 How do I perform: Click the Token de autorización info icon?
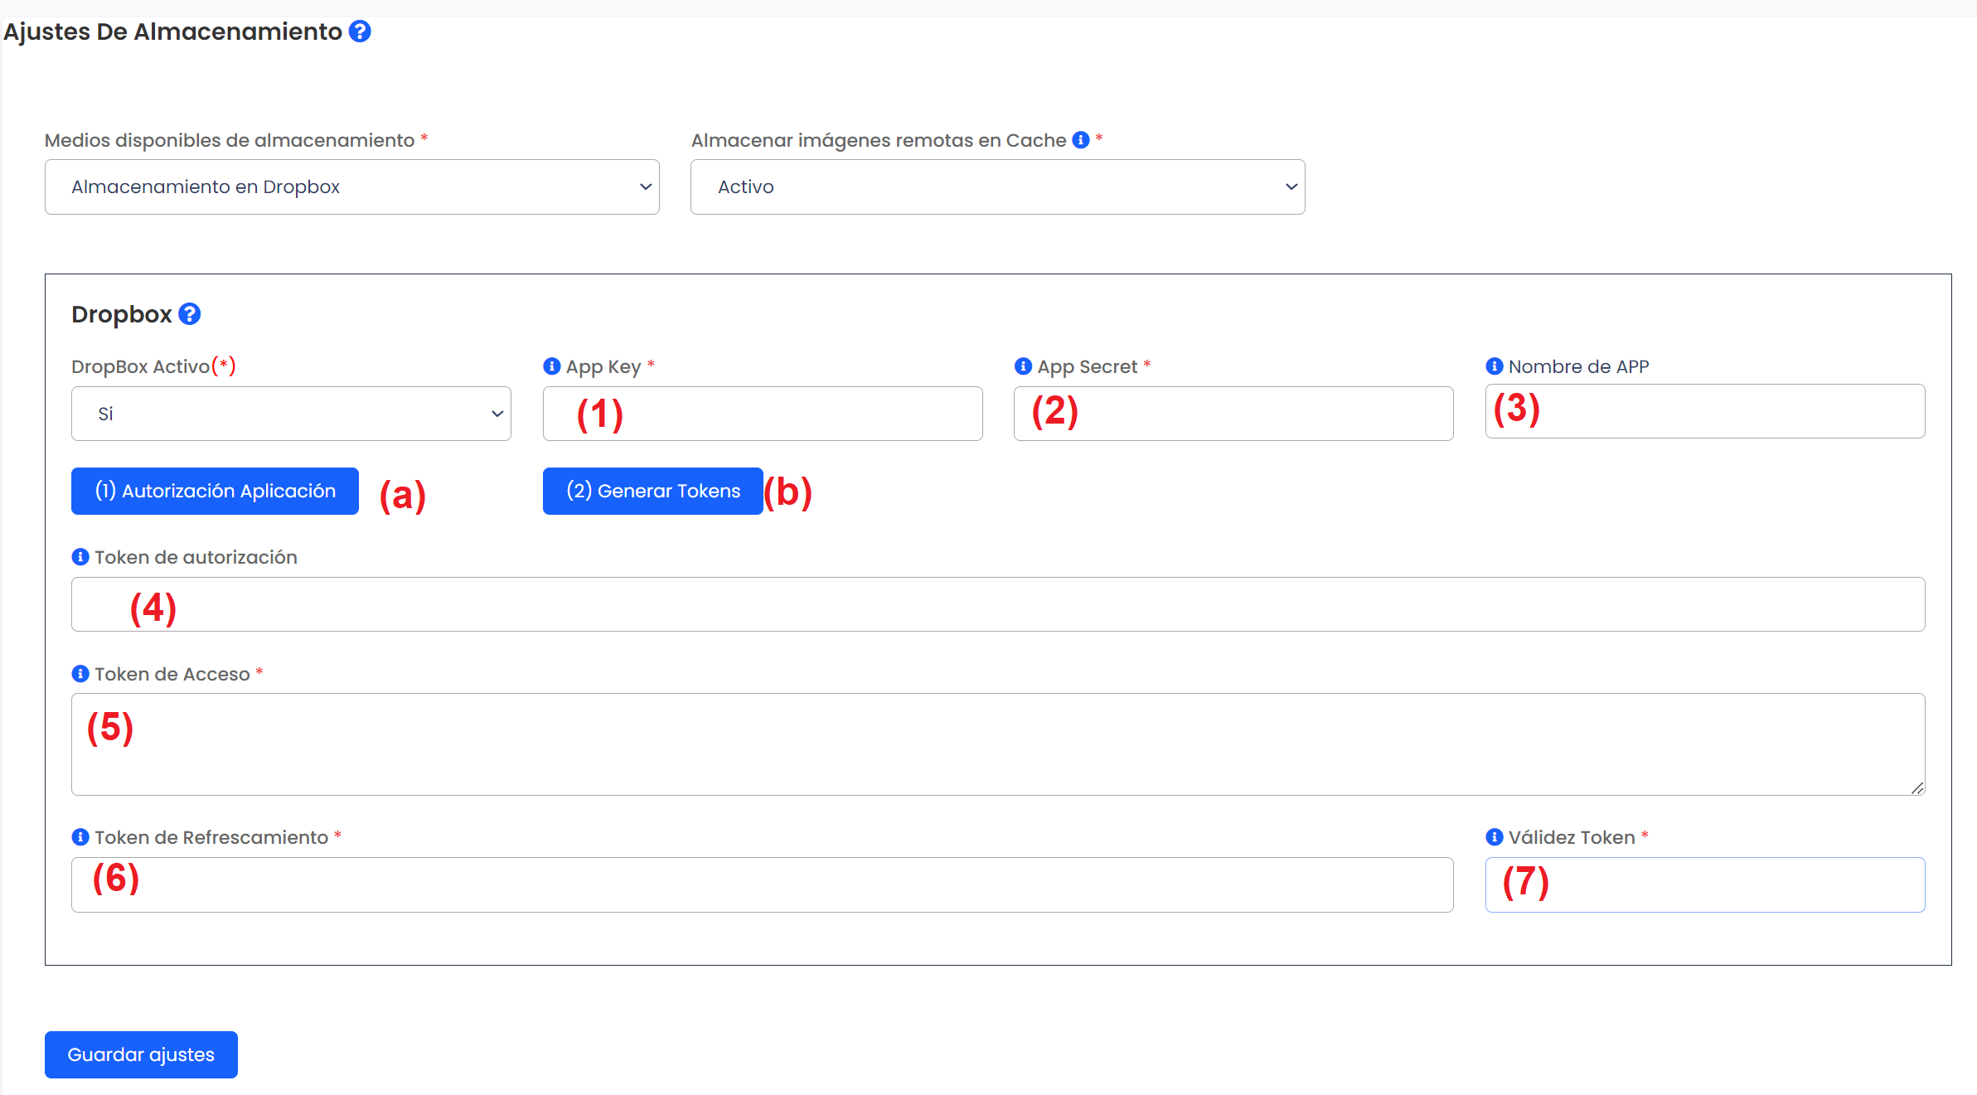click(x=80, y=557)
